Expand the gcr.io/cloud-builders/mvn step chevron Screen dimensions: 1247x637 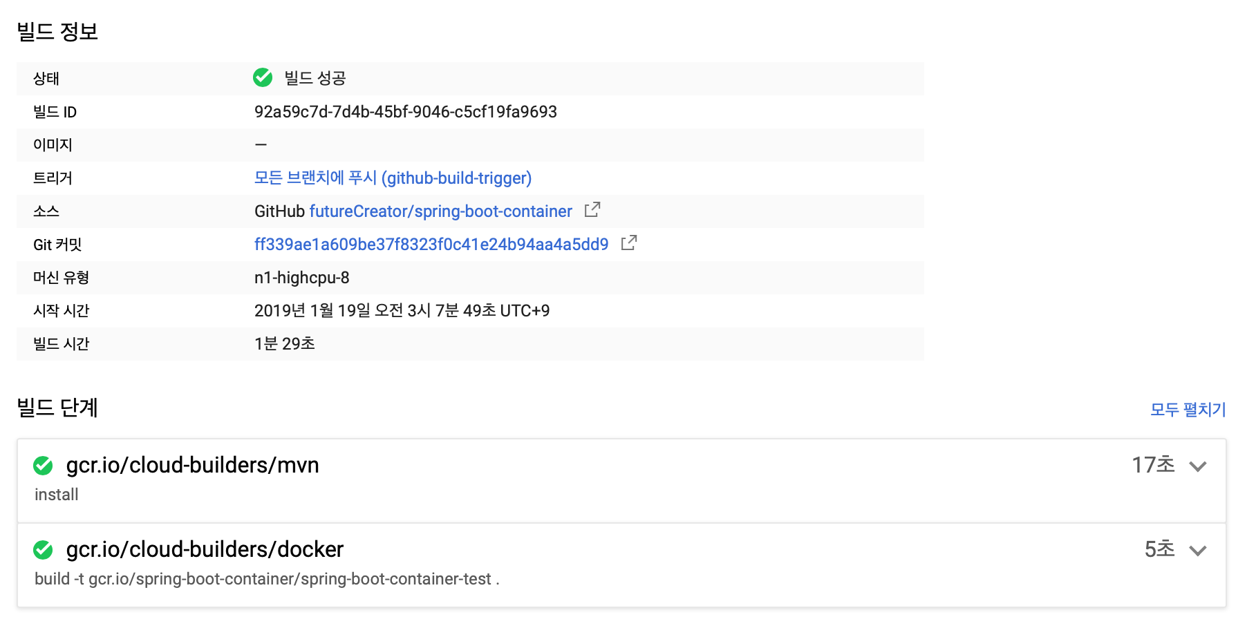1197,466
